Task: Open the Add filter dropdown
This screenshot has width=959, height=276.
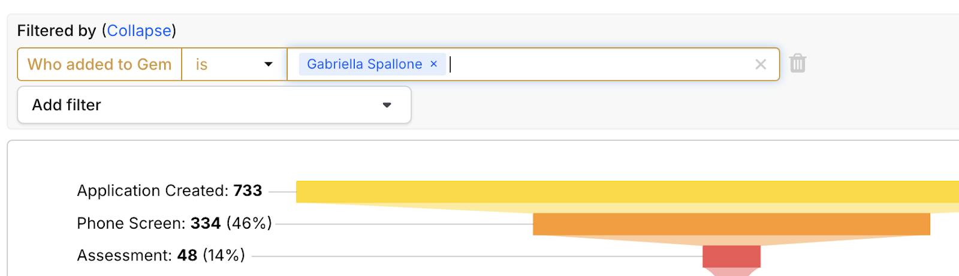Action: (x=214, y=105)
